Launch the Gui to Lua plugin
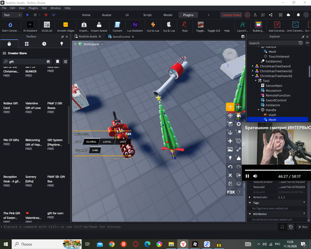The height and width of the screenshot is (249, 311). click(153, 27)
